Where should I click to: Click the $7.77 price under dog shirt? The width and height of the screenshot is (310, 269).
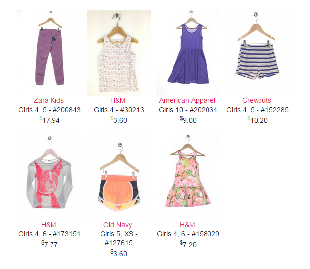[50, 244]
